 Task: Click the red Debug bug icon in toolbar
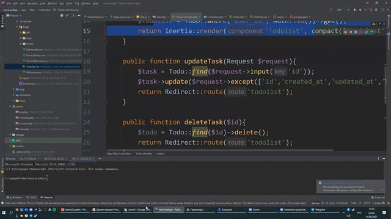point(360,10)
